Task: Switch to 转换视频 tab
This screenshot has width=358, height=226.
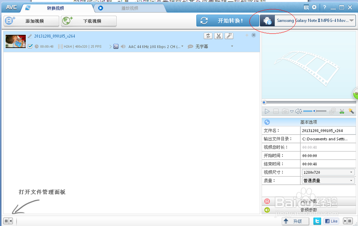Action: pos(55,8)
